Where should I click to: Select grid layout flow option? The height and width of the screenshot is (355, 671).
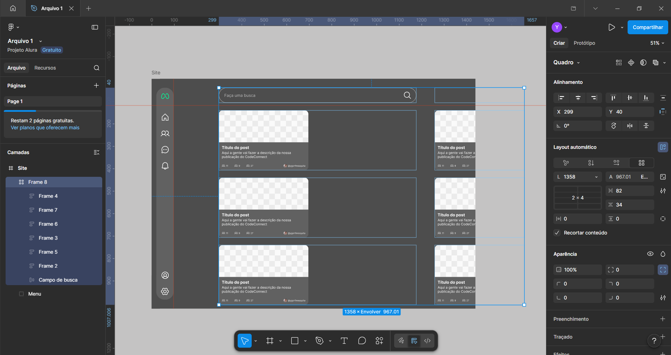(x=642, y=163)
